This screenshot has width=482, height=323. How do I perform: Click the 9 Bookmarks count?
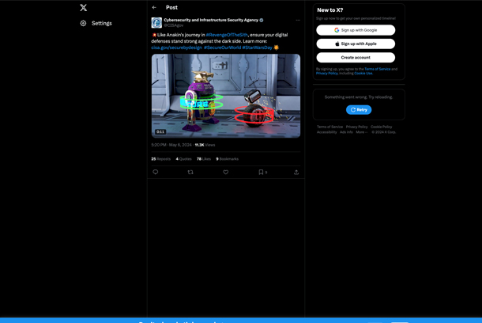point(227,159)
